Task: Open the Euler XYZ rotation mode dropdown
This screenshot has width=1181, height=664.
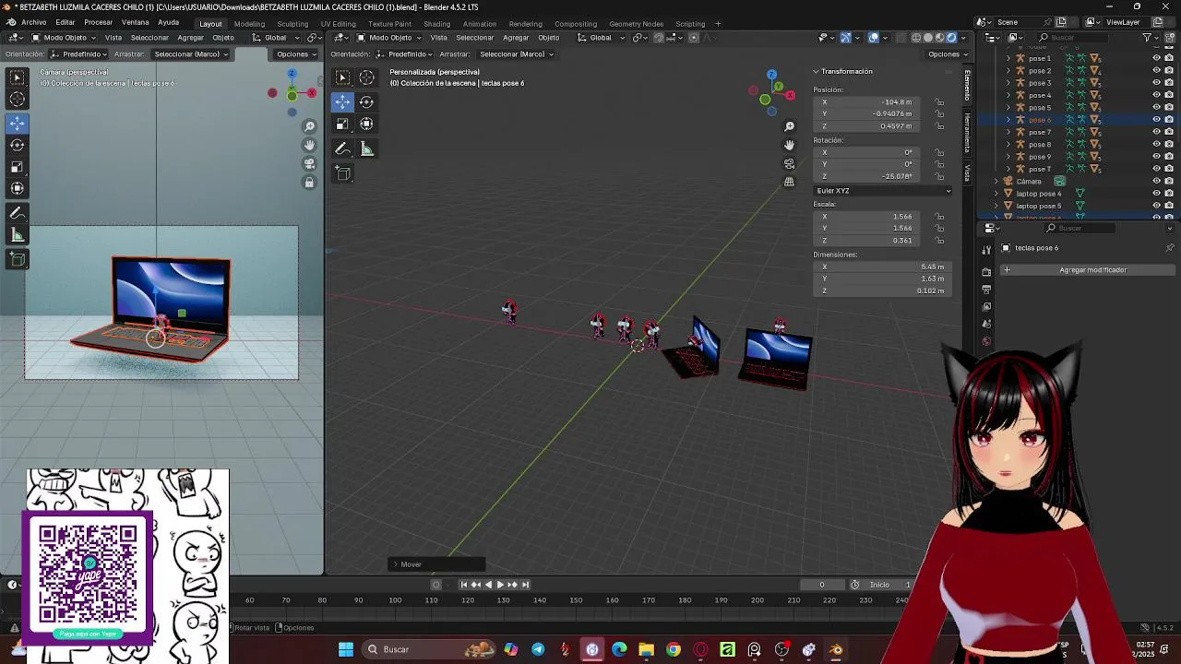Action: (x=883, y=191)
